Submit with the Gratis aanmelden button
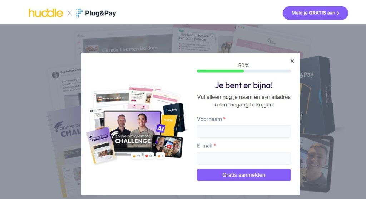This screenshot has width=366, height=199. pyautogui.click(x=244, y=175)
